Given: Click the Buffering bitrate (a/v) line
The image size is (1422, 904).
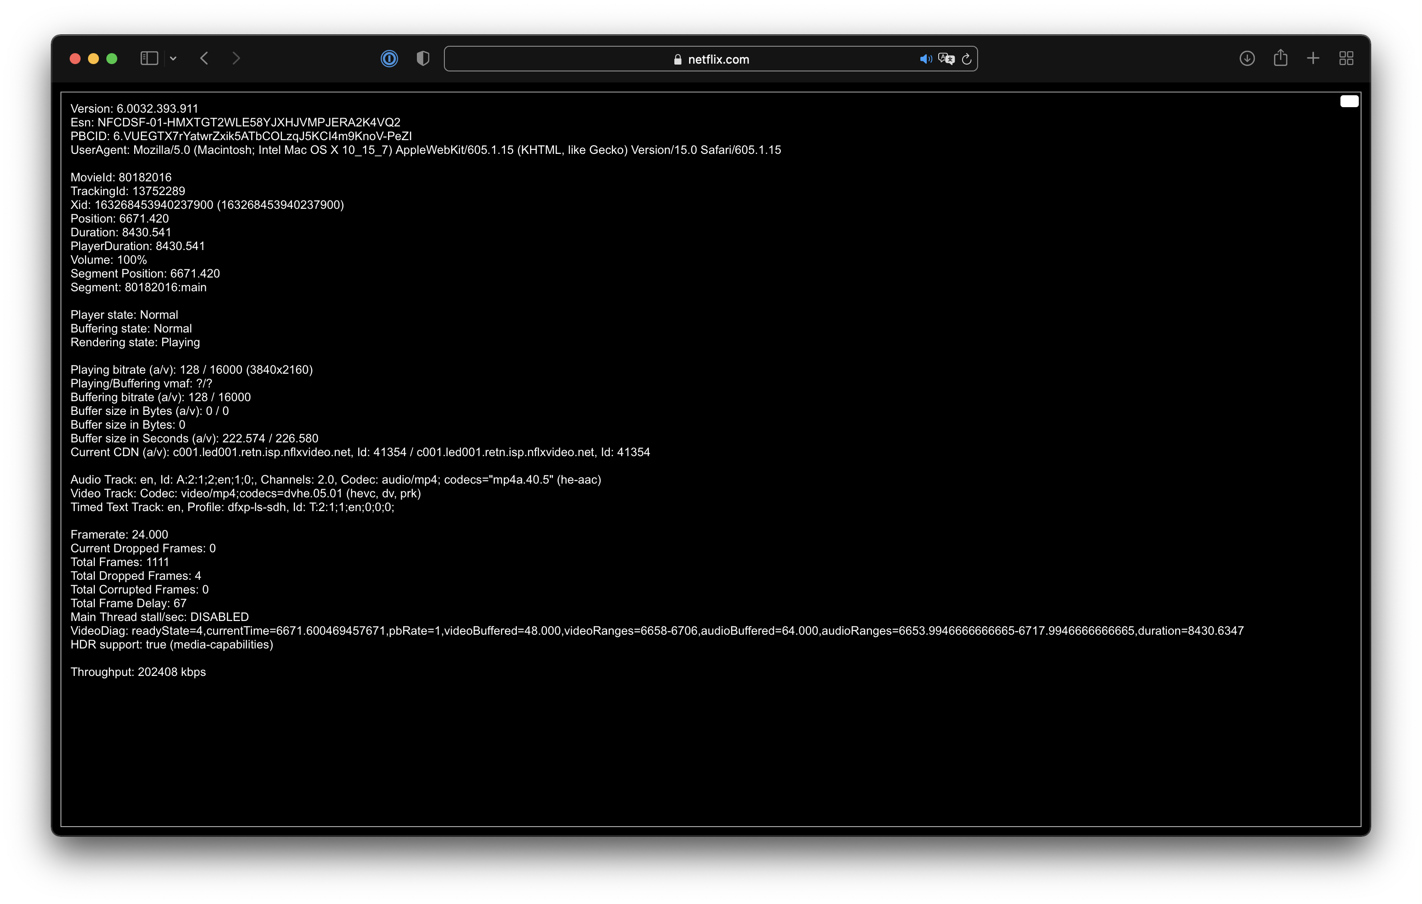Looking at the screenshot, I should click(161, 397).
